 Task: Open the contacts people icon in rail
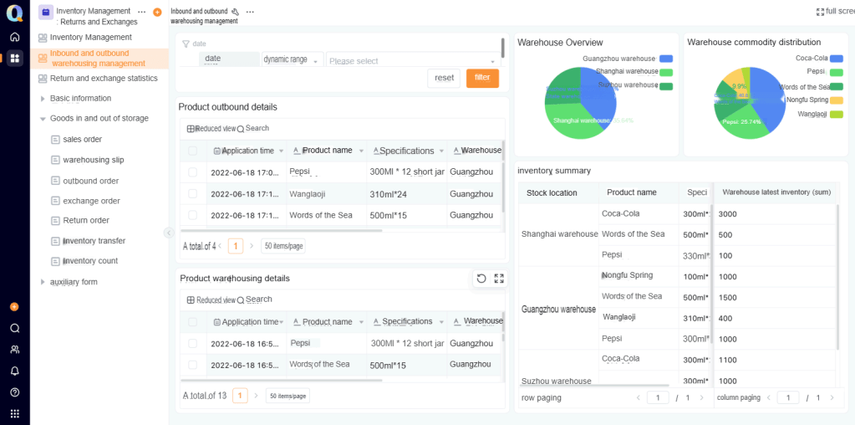(14, 349)
